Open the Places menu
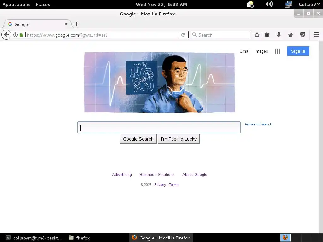 [43, 4]
